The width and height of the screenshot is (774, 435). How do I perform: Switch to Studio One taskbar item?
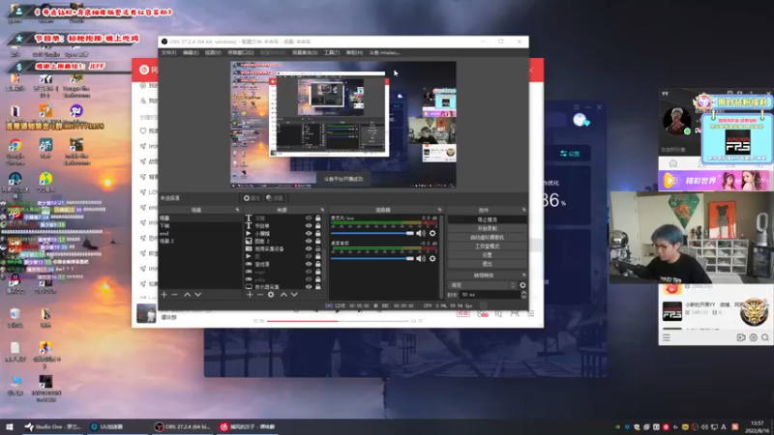click(53, 426)
